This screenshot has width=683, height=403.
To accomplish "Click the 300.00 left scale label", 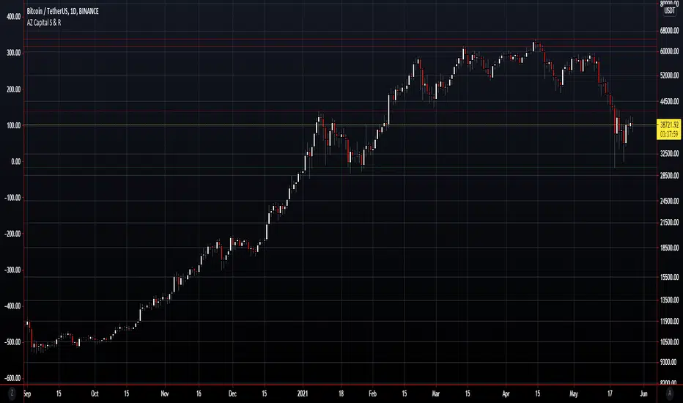I will (x=13, y=53).
